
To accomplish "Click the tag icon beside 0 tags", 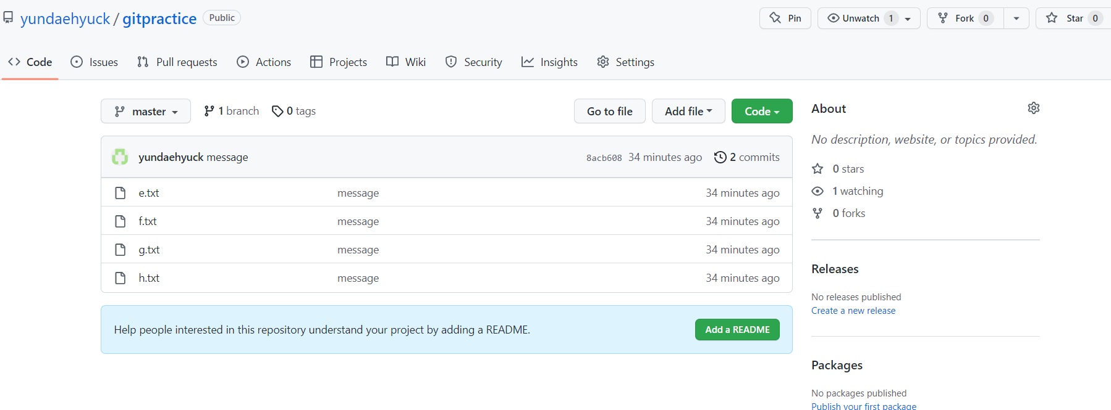I will pos(277,111).
